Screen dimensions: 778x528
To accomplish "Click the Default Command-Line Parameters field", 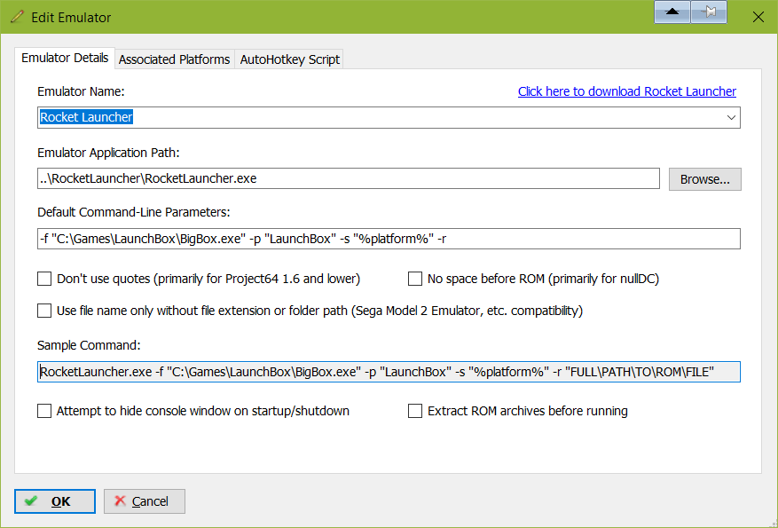I will 389,239.
